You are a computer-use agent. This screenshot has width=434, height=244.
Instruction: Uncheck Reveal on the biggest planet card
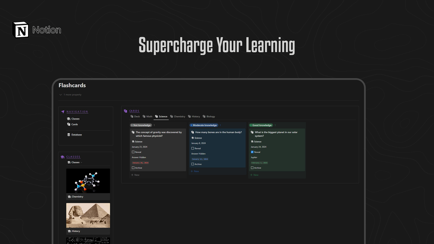point(252,152)
